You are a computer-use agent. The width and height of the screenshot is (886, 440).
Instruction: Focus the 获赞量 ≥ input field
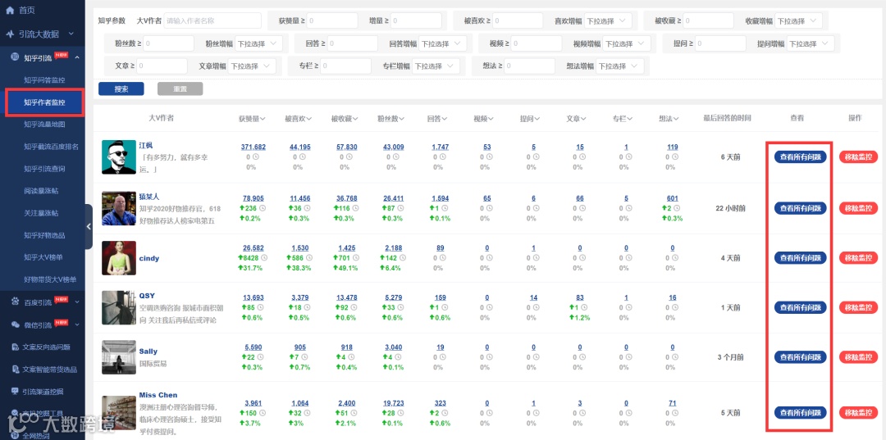(332, 20)
